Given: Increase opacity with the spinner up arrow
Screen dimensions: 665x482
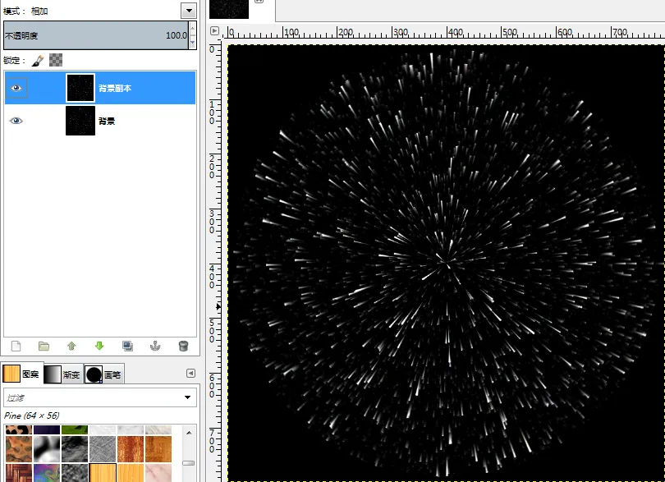Looking at the screenshot, I should [x=193, y=28].
